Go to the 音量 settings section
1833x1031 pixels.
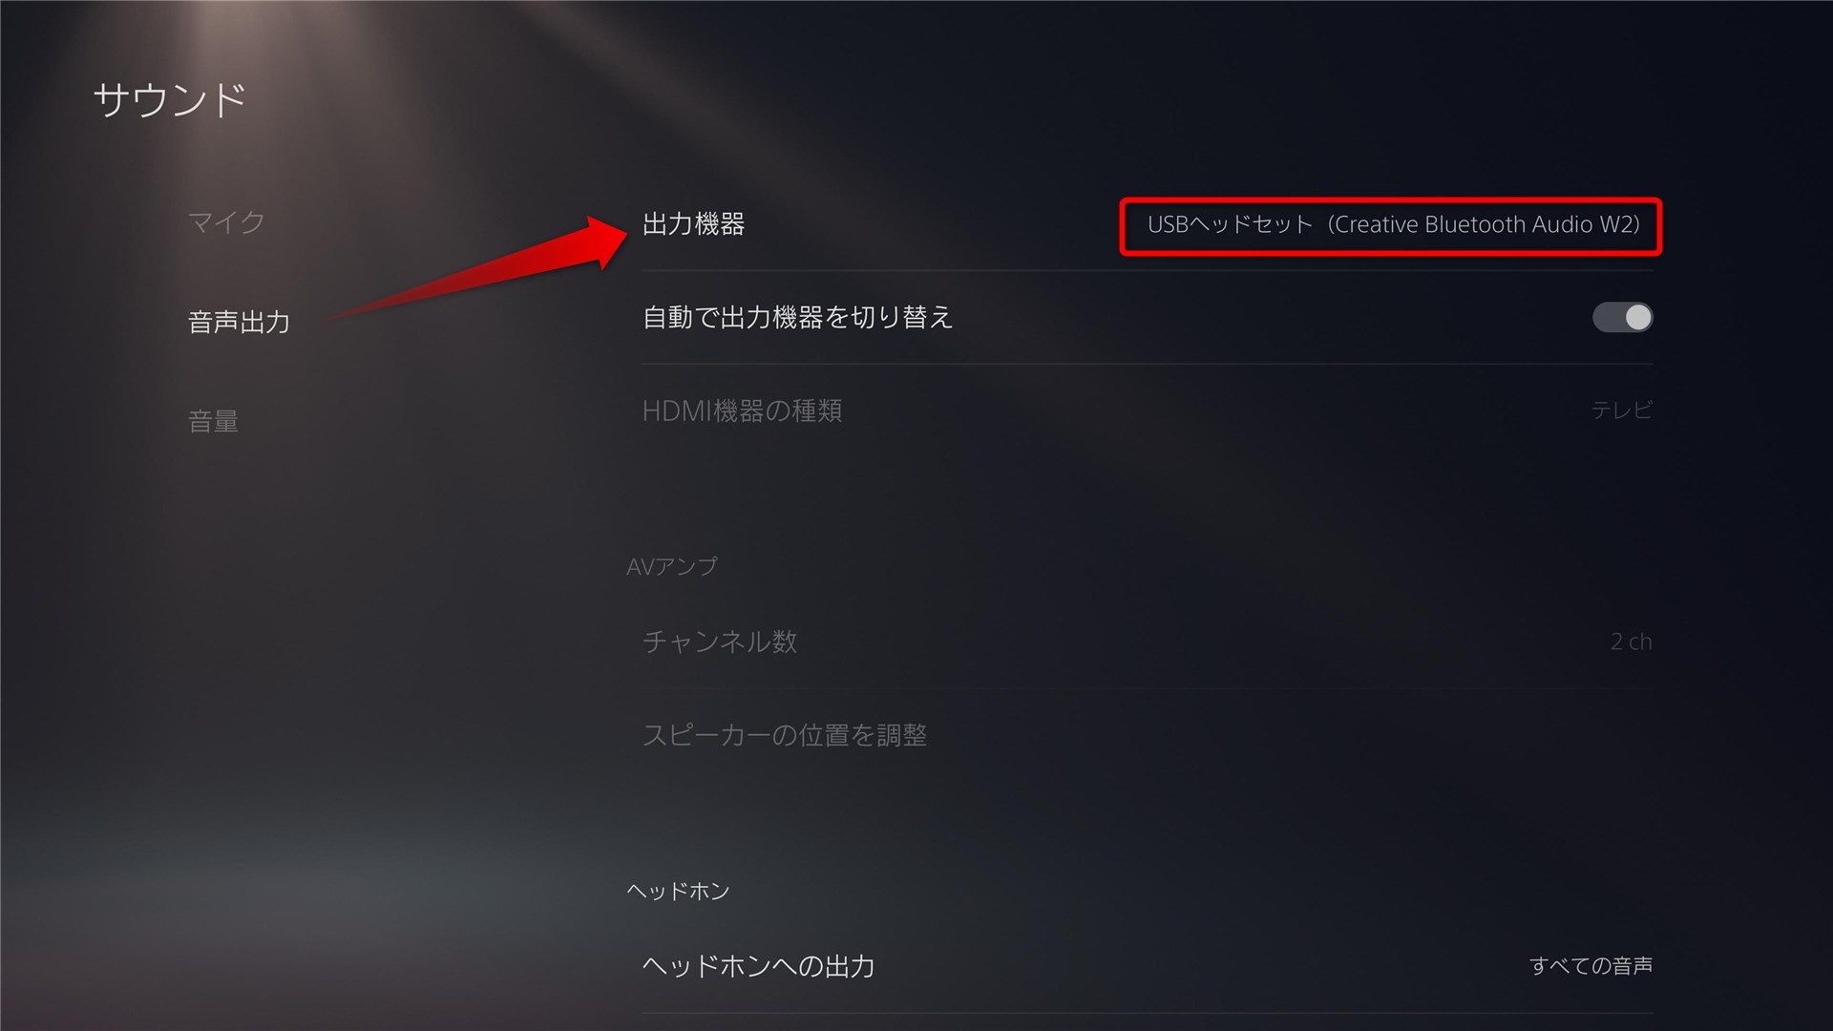click(213, 421)
